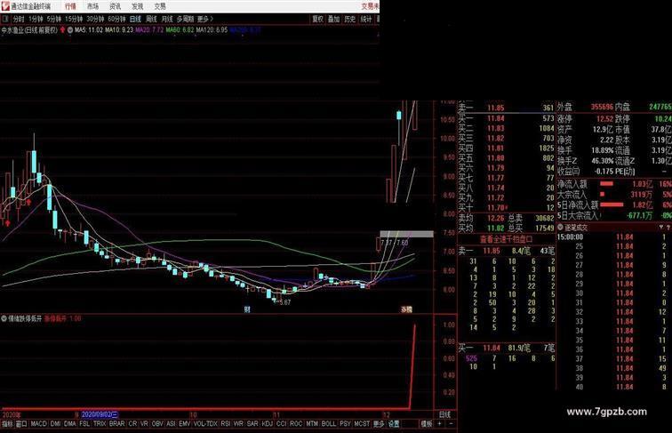Switch to 15分钟 chart period
The width and height of the screenshot is (672, 433).
[x=74, y=20]
